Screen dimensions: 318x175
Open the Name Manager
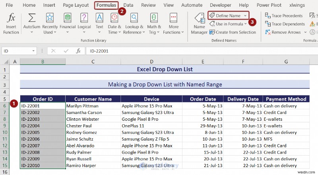[x=199, y=23]
